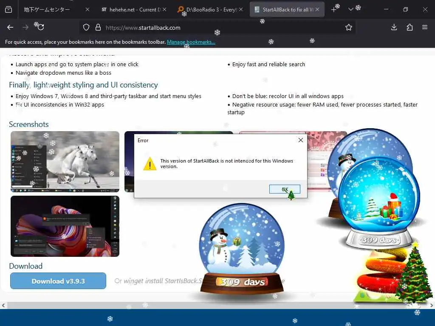The height and width of the screenshot is (326, 435).
Task: Close the Error dialog with X
Action: click(300, 140)
